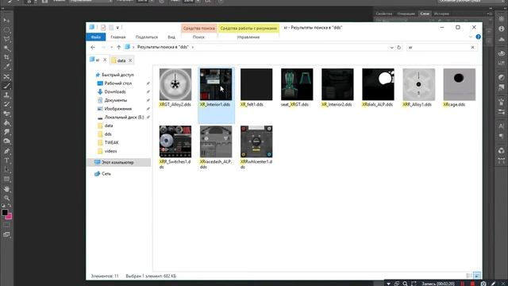The image size is (508, 286).
Task: Click breadcrumb chevron after "dds" results
Action: coord(192,48)
